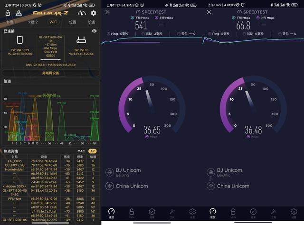
Task: Open the 设备 tab
Action: pos(92,22)
